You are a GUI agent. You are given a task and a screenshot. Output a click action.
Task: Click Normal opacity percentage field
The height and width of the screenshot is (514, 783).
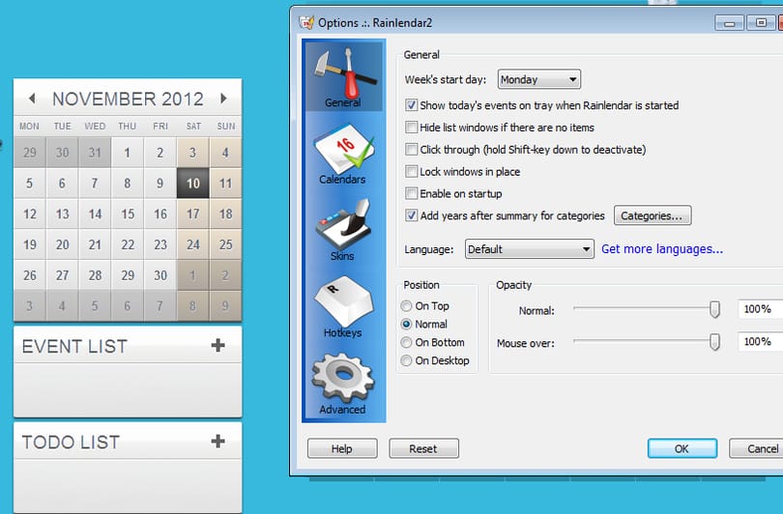(760, 309)
